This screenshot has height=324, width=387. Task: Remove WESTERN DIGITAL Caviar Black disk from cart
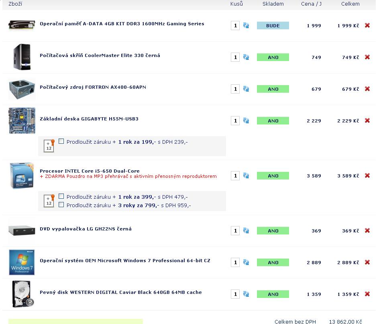click(x=367, y=294)
